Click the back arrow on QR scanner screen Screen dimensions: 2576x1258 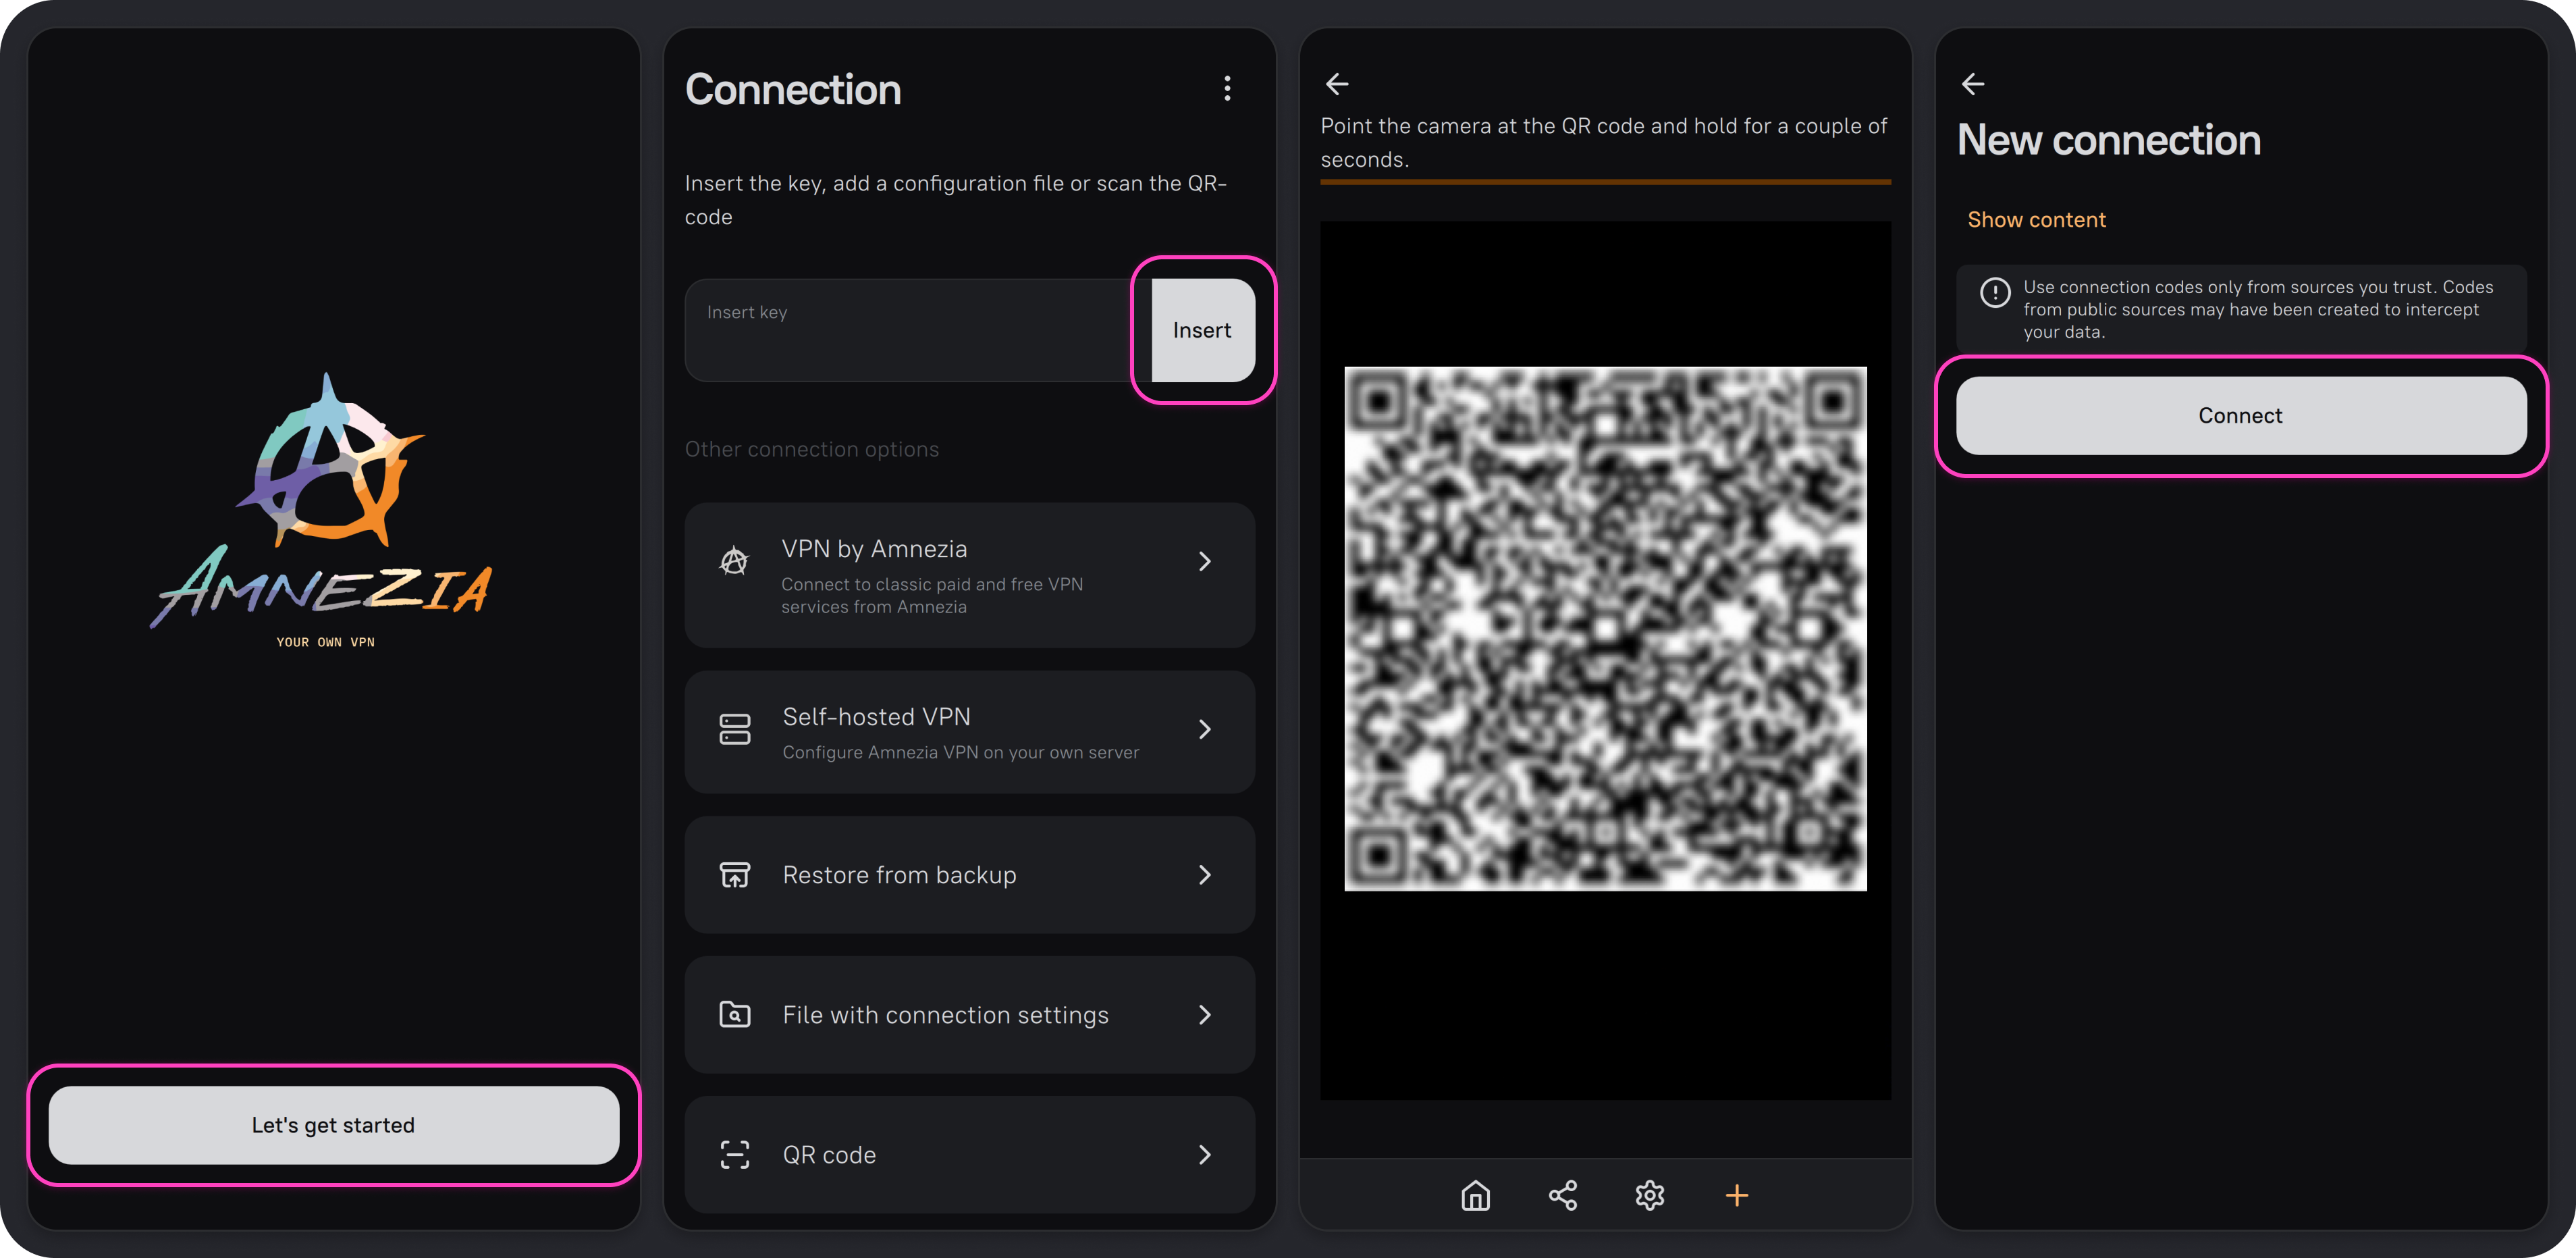pyautogui.click(x=1337, y=84)
